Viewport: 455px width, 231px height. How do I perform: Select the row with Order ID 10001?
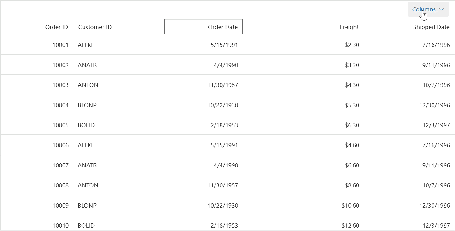coord(60,45)
